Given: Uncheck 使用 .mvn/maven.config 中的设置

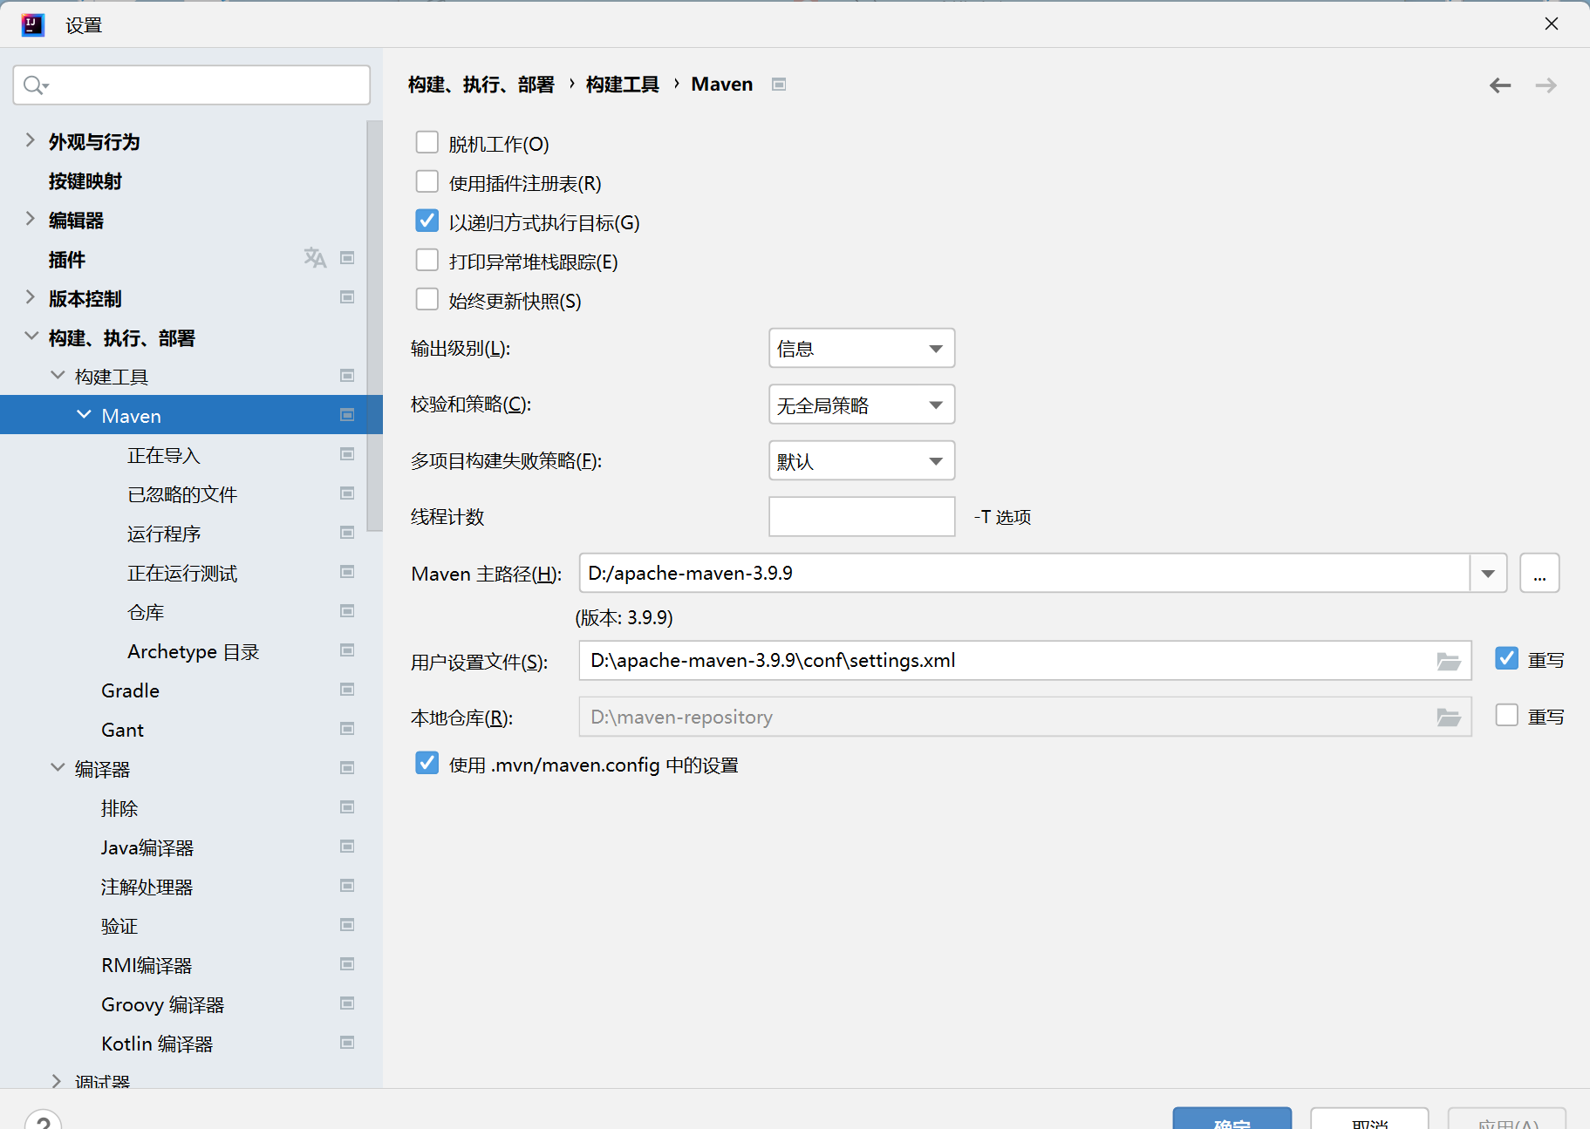Looking at the screenshot, I should [427, 763].
